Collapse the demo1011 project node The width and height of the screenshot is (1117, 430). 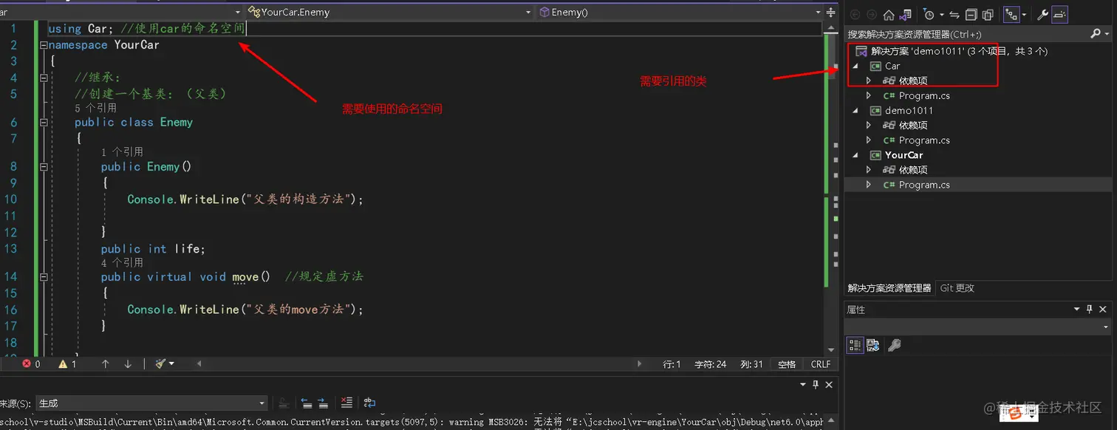click(x=856, y=110)
